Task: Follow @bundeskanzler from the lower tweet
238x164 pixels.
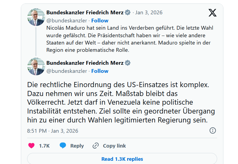Action: click(100, 71)
